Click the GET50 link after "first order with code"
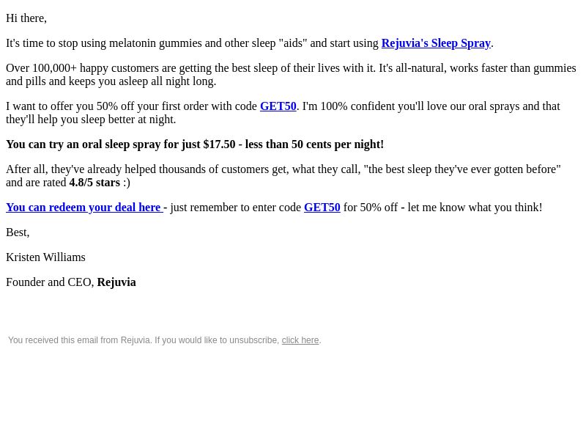The height and width of the screenshot is (440, 586). [278, 106]
